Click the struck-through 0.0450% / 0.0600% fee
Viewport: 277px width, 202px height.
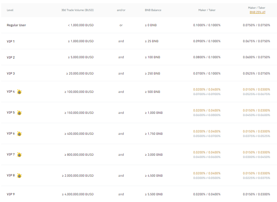click(x=257, y=115)
